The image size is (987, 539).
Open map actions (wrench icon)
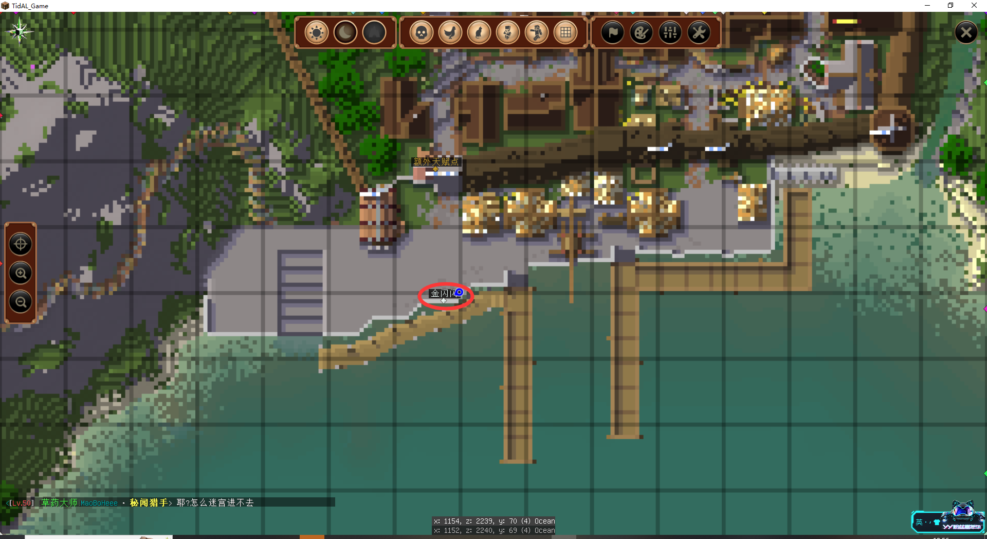699,33
